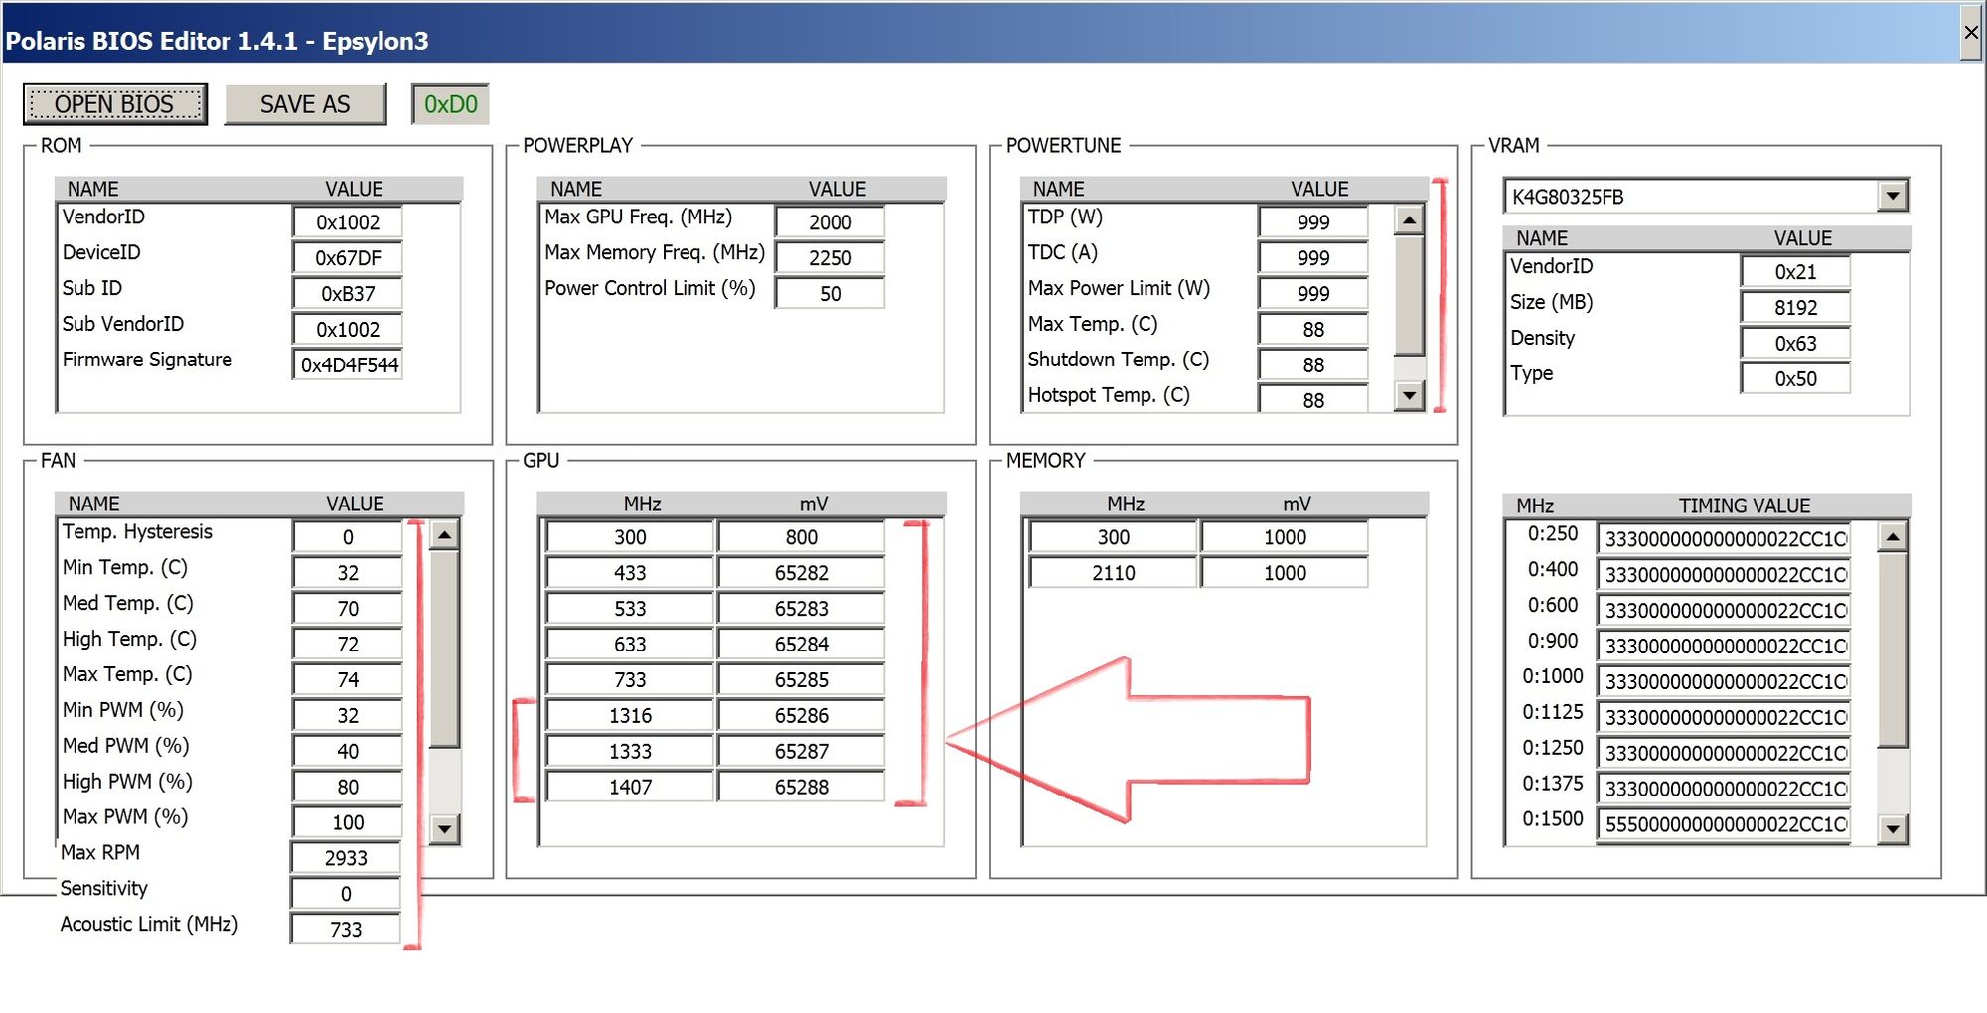This screenshot has width=1987, height=1013.
Task: Edit timing value for 0:1000 strap
Action: click(x=1724, y=681)
